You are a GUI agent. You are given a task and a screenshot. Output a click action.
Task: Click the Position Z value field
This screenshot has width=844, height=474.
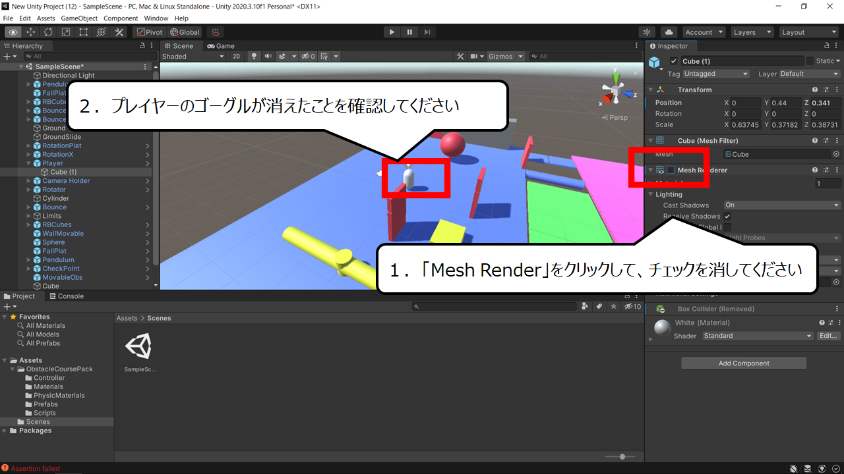pyautogui.click(x=826, y=103)
